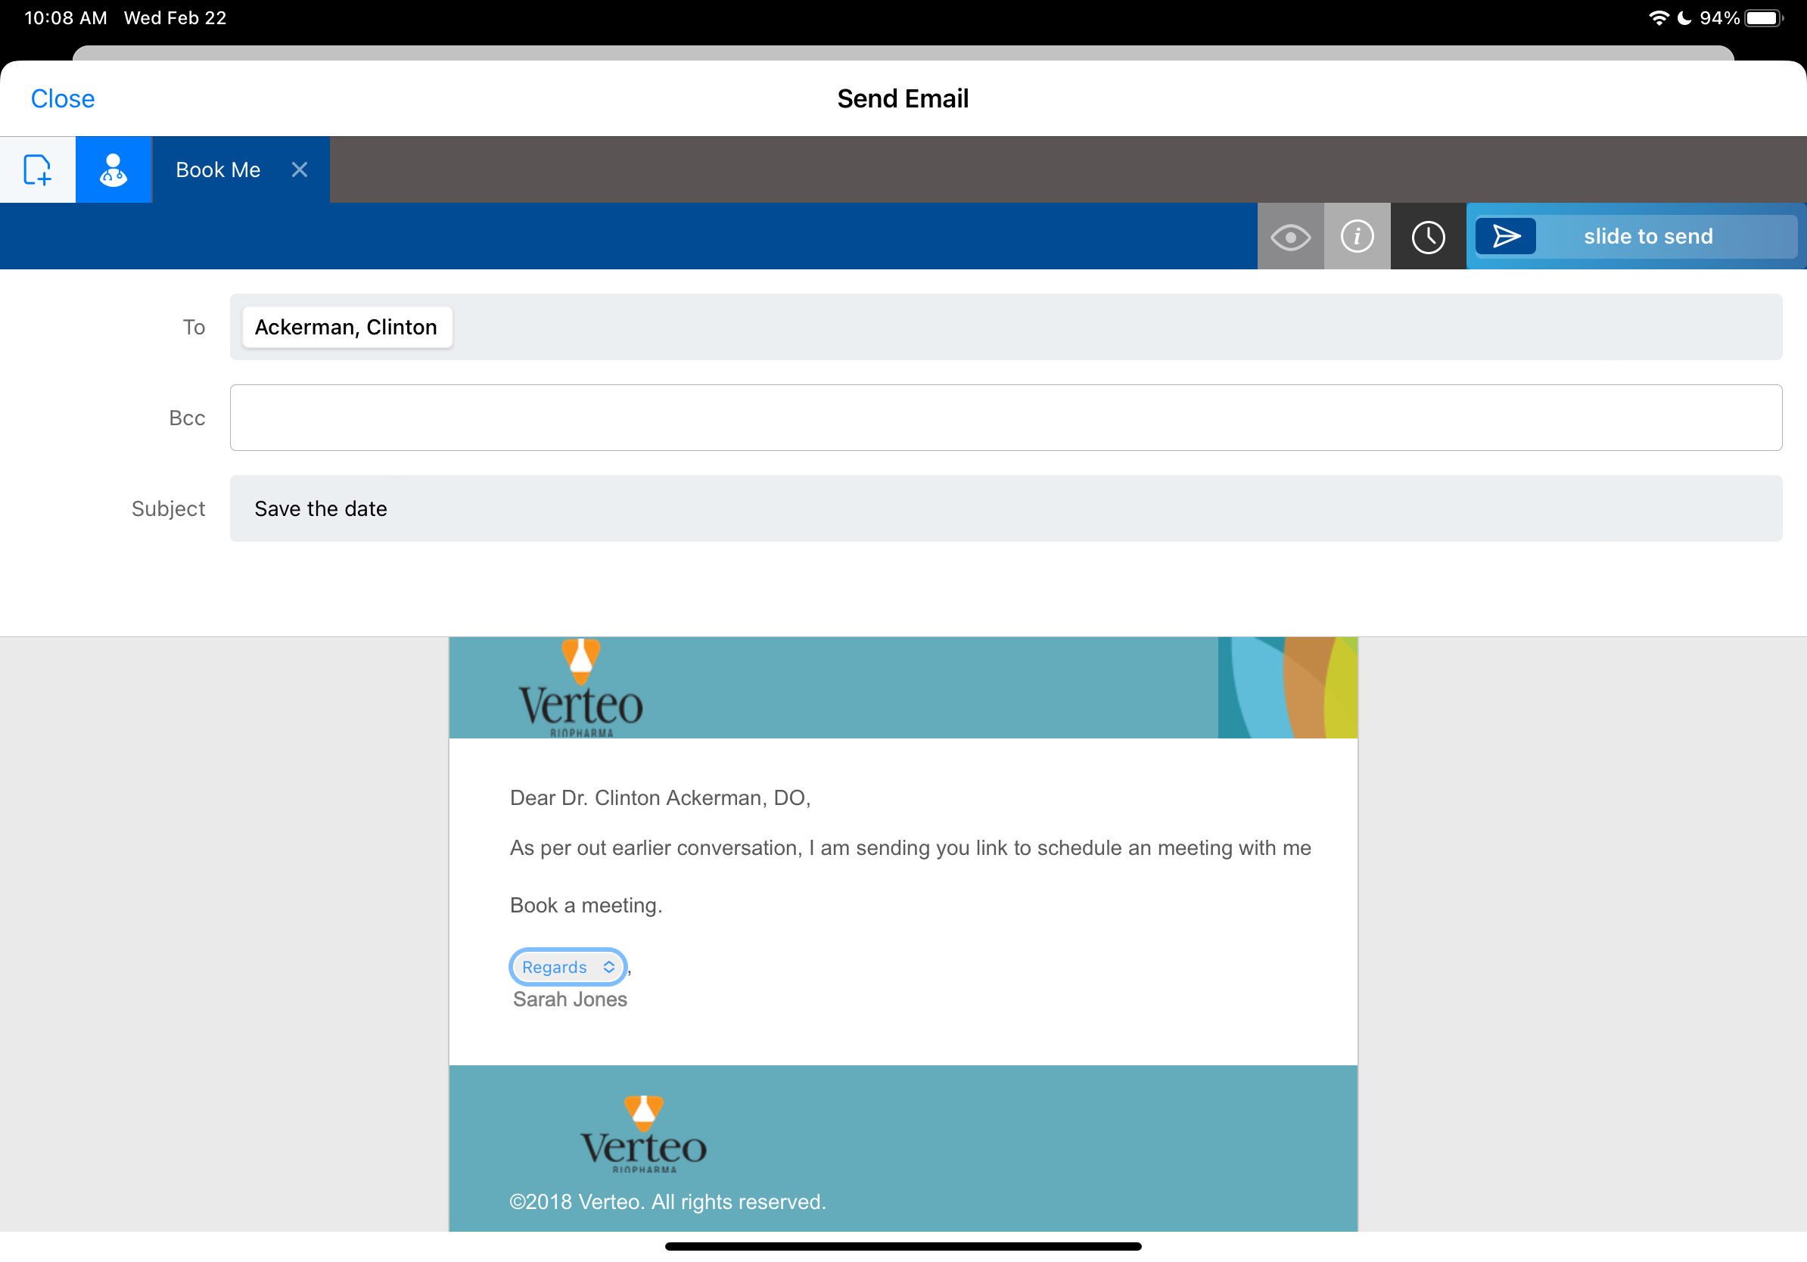The image size is (1807, 1262).
Task: Toggle email preview eye icon
Action: point(1290,237)
